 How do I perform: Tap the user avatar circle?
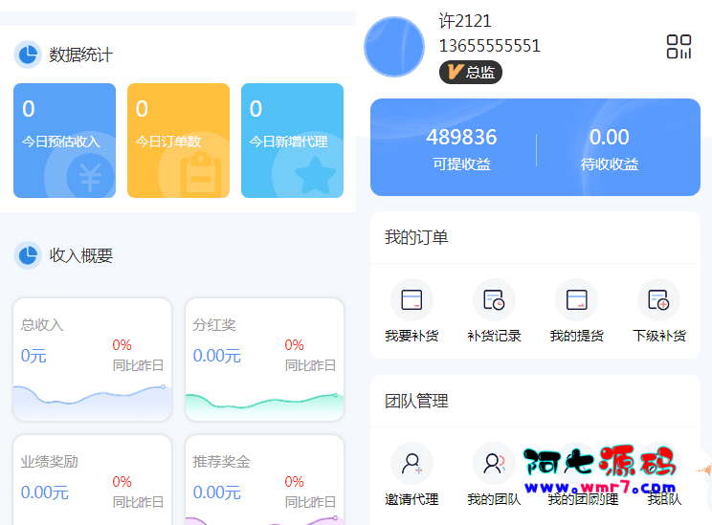394,47
